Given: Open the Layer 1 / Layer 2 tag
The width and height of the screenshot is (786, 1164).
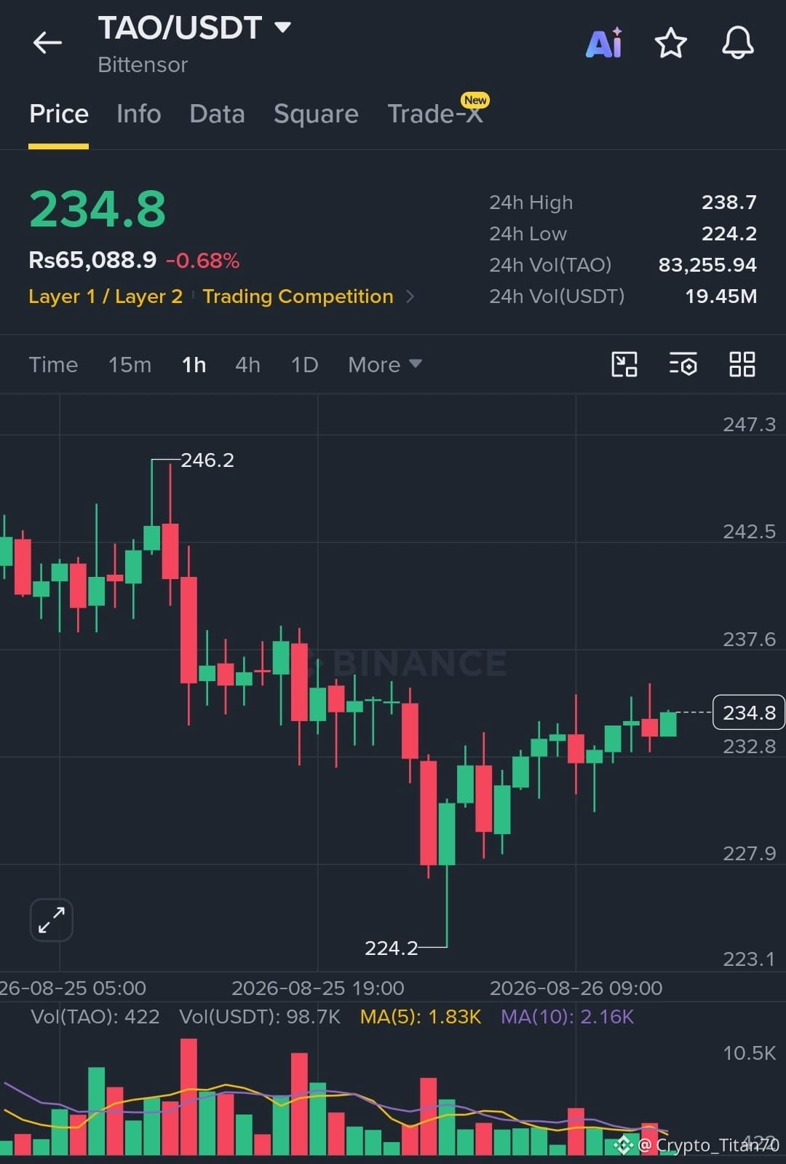Looking at the screenshot, I should coord(106,296).
